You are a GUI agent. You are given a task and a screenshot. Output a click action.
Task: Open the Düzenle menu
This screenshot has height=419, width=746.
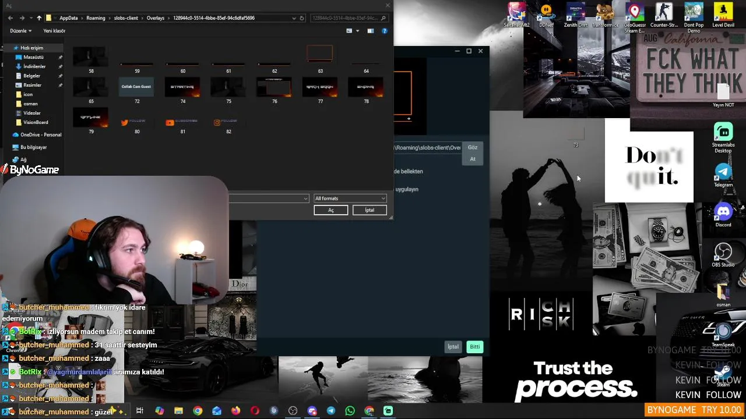tap(20, 31)
